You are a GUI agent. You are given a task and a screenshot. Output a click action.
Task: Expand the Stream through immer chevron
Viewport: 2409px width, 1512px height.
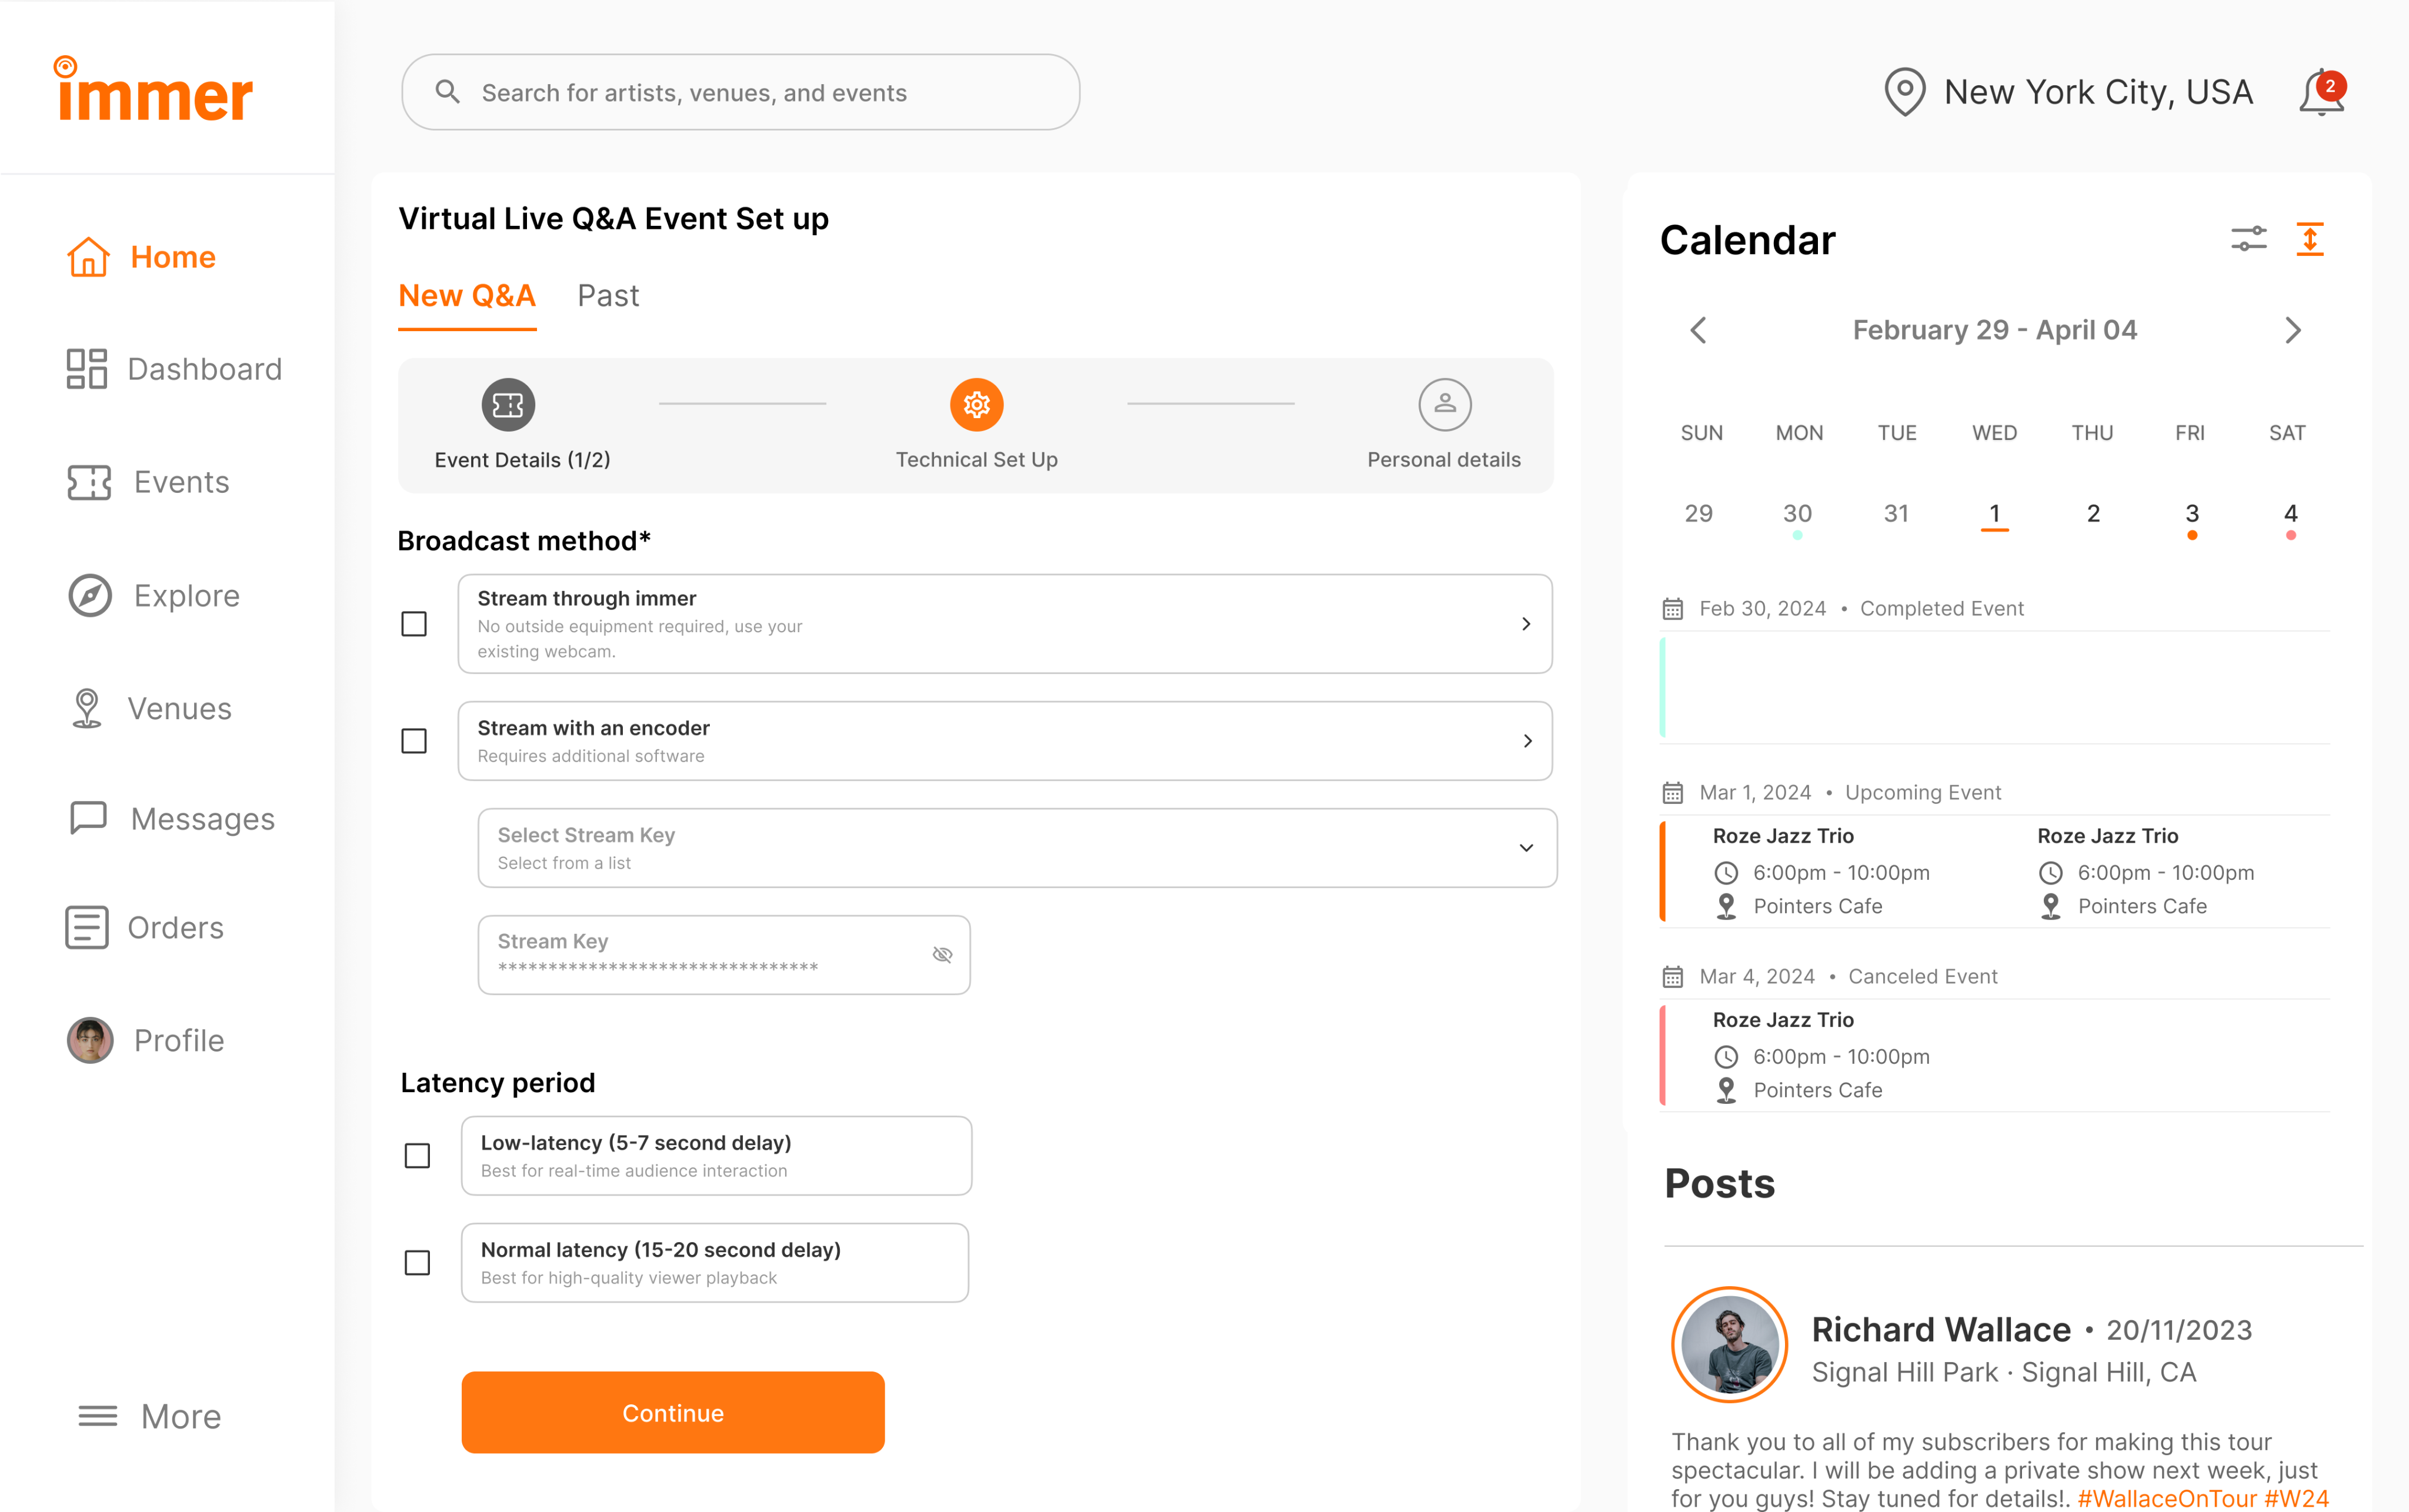[1526, 624]
